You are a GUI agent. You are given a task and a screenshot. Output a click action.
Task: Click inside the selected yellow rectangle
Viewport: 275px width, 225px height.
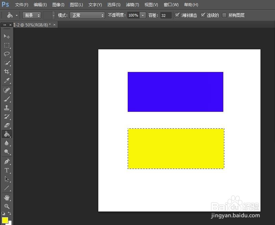point(176,149)
